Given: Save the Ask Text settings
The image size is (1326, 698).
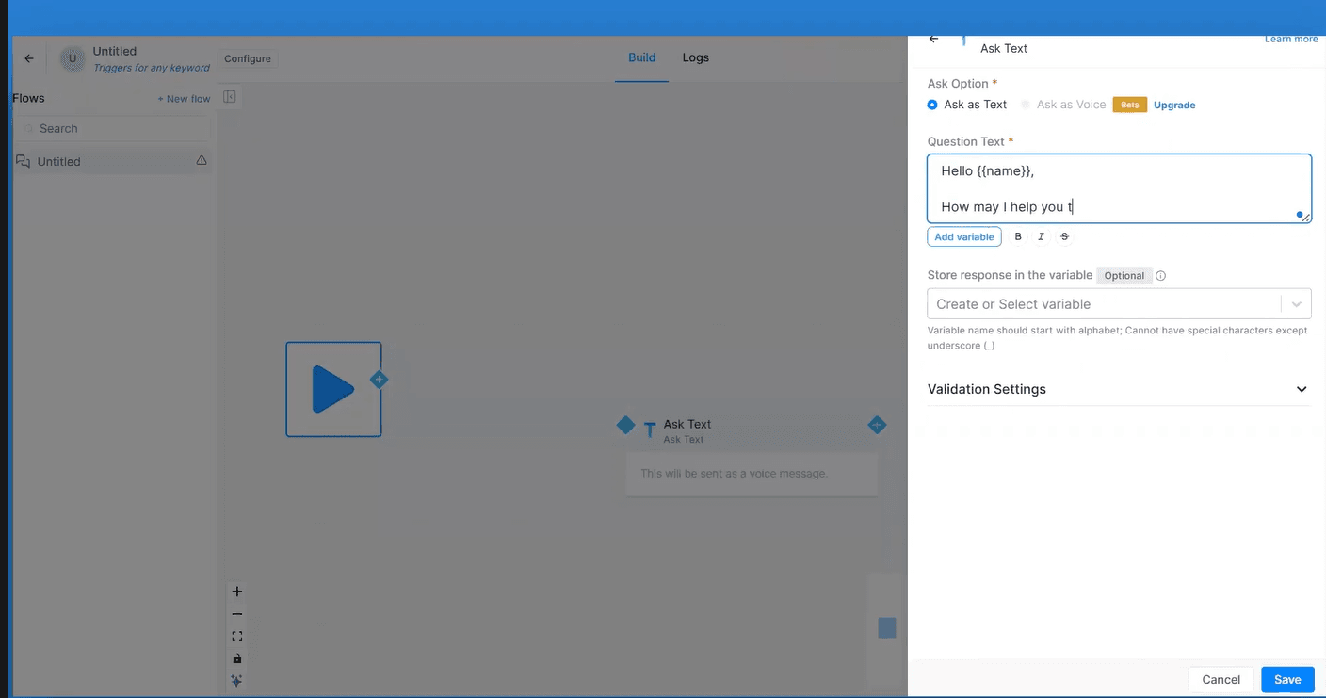Looking at the screenshot, I should coord(1286,679).
